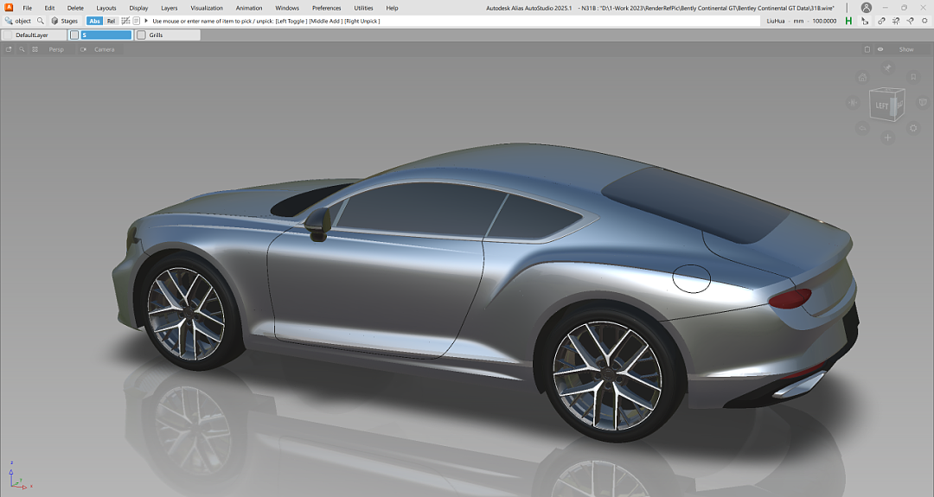Toggle visibility checkbox of S layer
The height and width of the screenshot is (497, 934).
click(x=74, y=35)
